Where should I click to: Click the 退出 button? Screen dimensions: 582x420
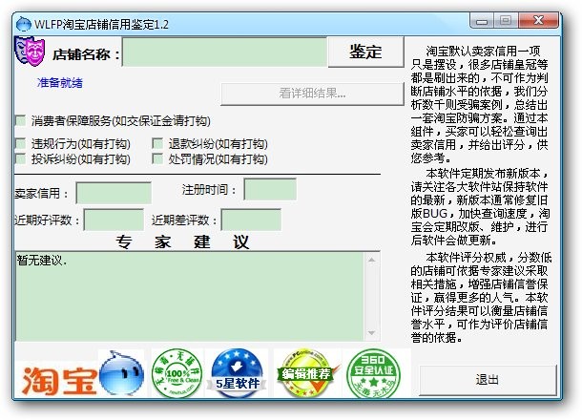coord(488,380)
